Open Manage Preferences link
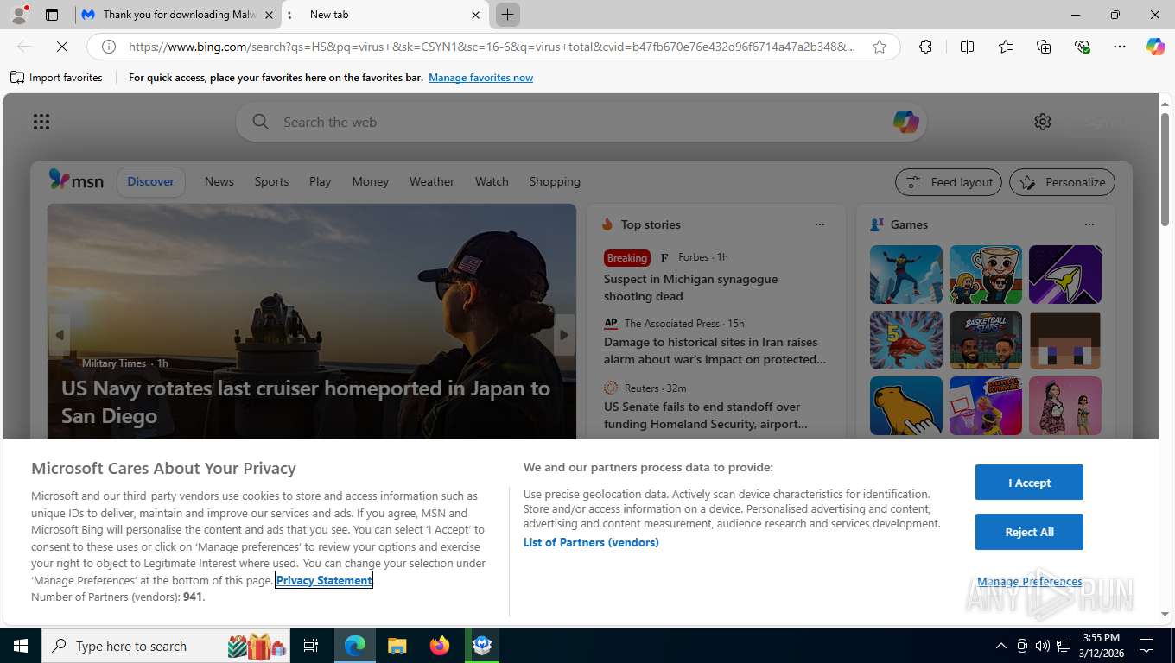Screen dimensions: 1175x663 pyautogui.click(x=1029, y=581)
